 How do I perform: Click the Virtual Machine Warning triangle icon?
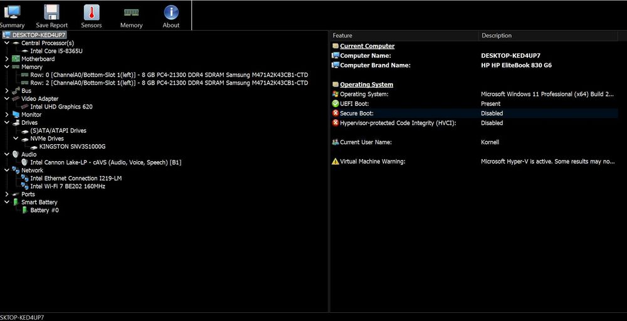(335, 162)
